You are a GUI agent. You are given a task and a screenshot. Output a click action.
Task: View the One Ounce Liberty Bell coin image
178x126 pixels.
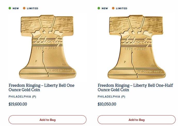click(47, 47)
